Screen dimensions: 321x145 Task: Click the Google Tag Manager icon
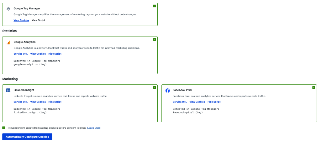pos(8,9)
